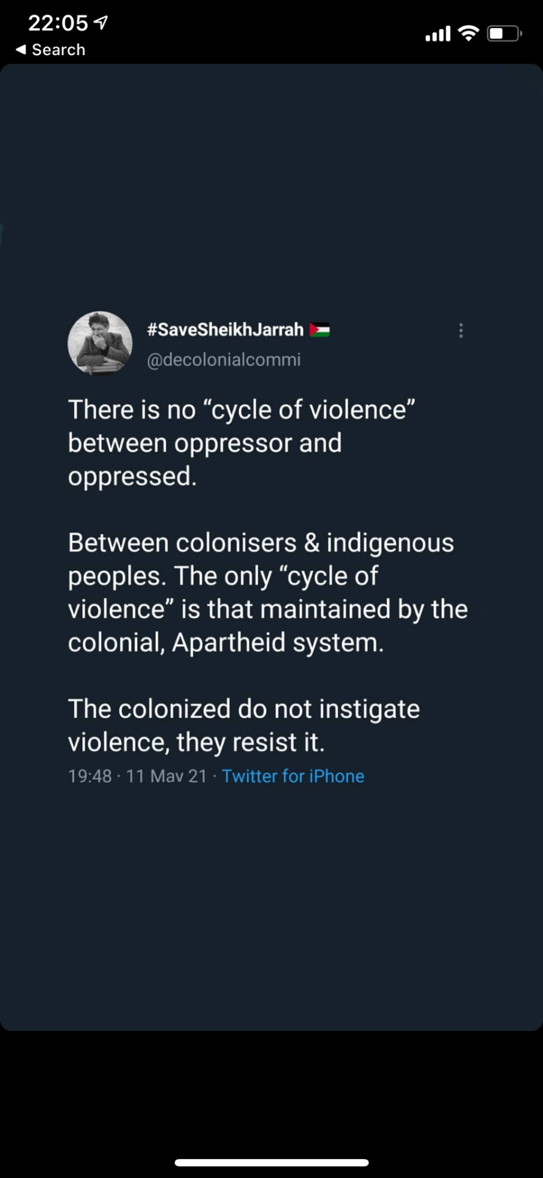Open the Twitter for iPhone source link
The width and height of the screenshot is (543, 1178).
pos(293,776)
